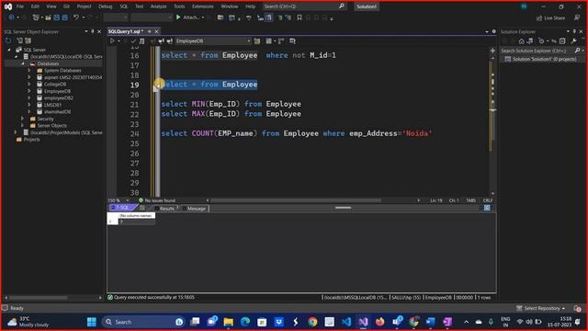Click Live Share button
This screenshot has height=331, width=588.
pyautogui.click(x=550, y=17)
